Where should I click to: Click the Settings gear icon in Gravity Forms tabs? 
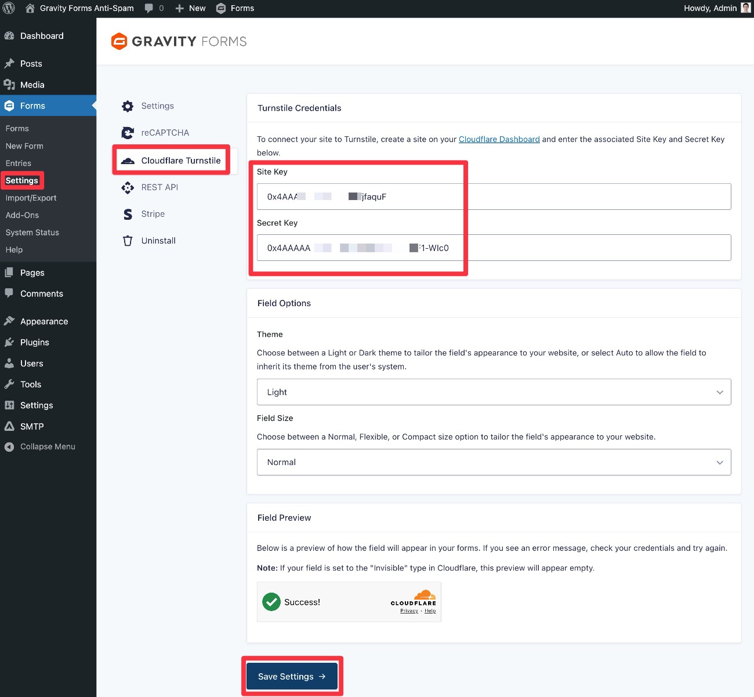(128, 106)
